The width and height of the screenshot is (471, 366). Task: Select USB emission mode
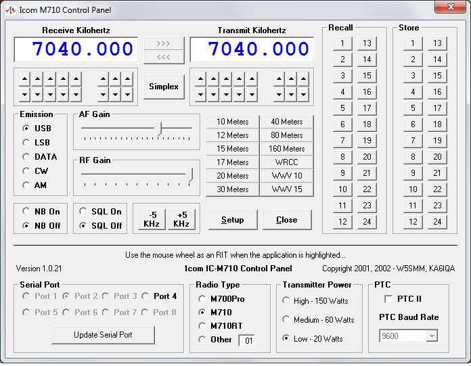[37, 129]
